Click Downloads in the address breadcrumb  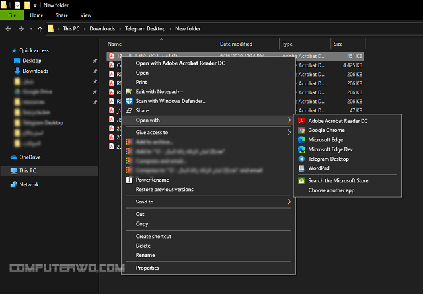[102, 28]
